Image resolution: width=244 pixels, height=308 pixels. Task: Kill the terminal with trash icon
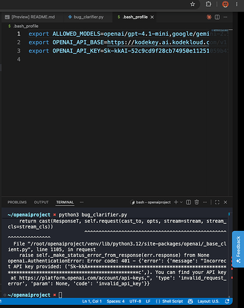click(197, 202)
